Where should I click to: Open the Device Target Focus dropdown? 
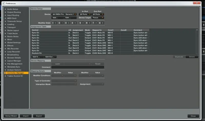point(98,18)
